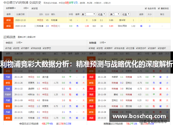
Task: Uncheck 英足总杯 filter for 利物浦
Action: tap(137, 48)
